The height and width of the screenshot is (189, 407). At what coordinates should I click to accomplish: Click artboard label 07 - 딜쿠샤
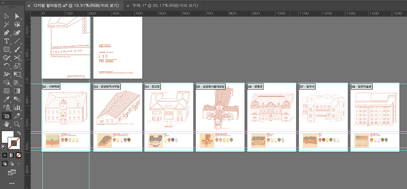click(x=307, y=86)
